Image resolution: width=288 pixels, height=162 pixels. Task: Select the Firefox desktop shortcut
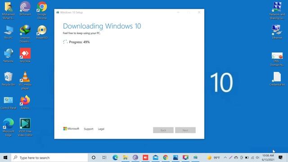click(25, 102)
